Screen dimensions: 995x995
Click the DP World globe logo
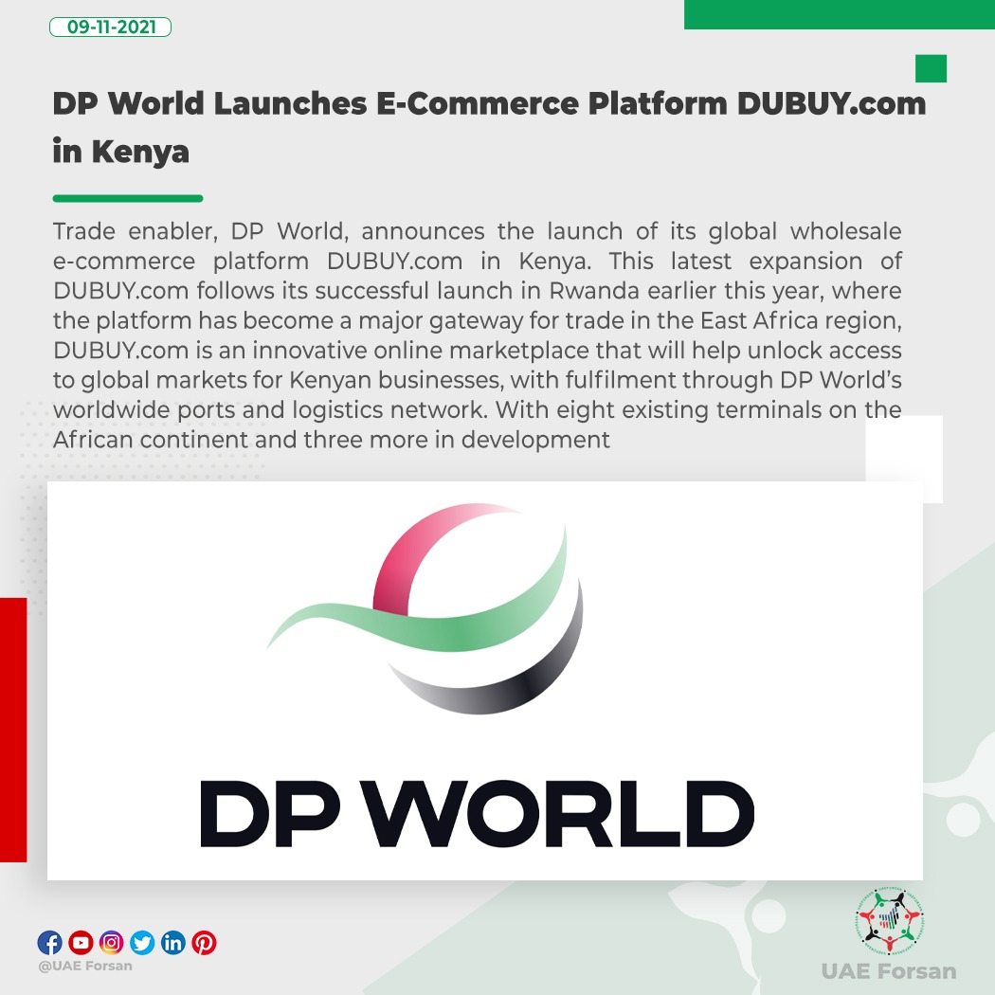pyautogui.click(x=425, y=608)
